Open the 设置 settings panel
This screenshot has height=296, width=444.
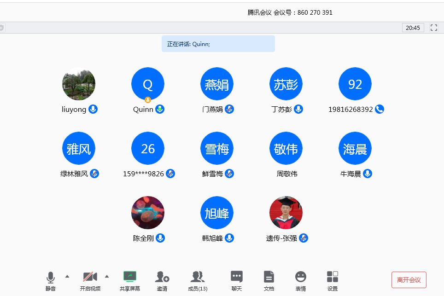[x=333, y=281]
